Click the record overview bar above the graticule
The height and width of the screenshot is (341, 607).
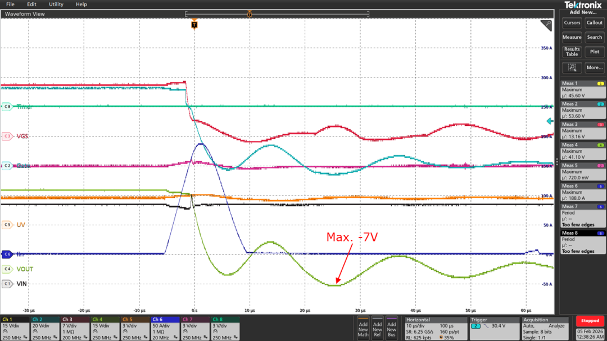tap(277, 14)
